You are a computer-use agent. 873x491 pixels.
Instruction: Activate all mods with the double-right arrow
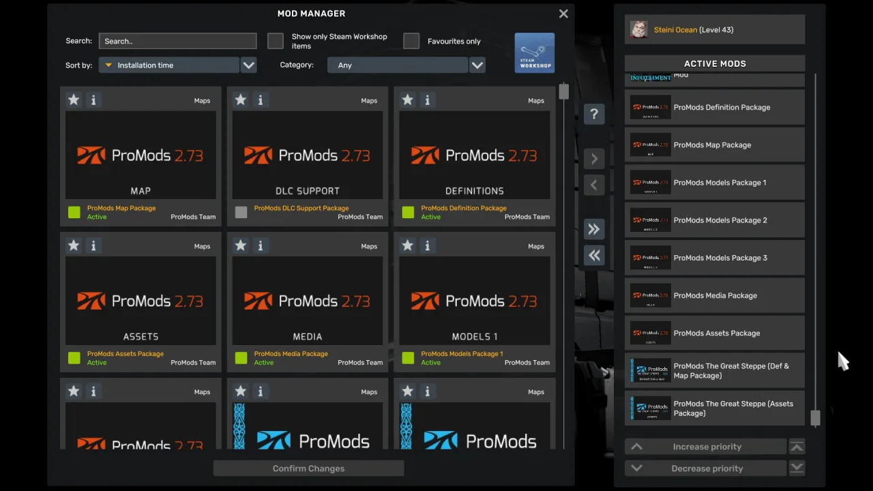(x=594, y=229)
